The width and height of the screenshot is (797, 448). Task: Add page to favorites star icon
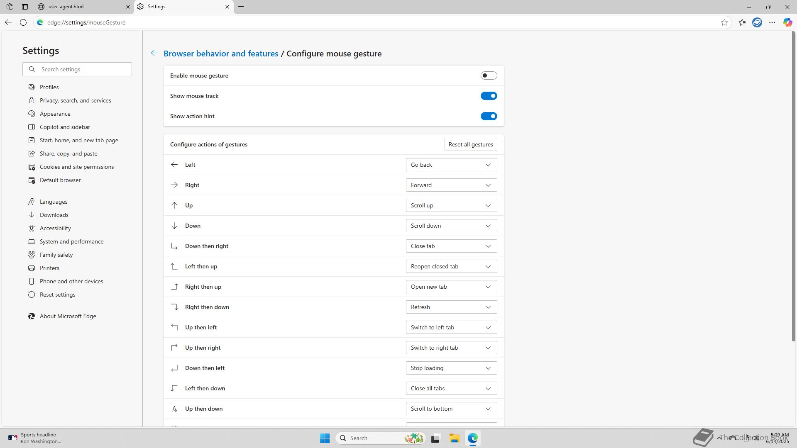(x=724, y=22)
